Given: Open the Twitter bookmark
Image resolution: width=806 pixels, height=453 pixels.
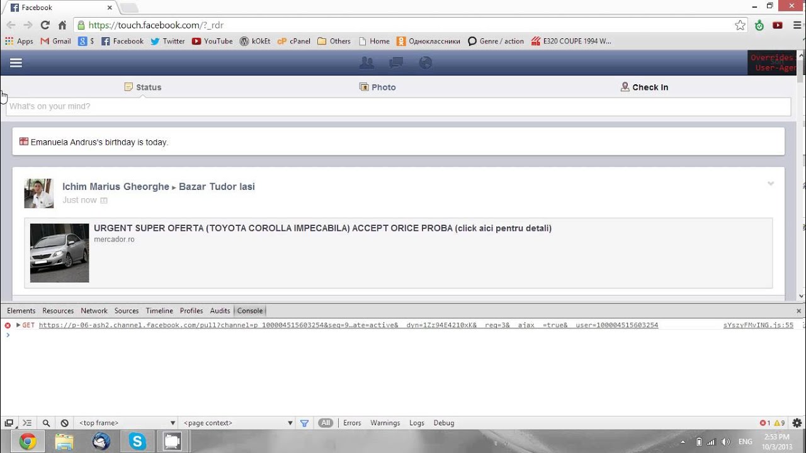Looking at the screenshot, I should coord(167,41).
